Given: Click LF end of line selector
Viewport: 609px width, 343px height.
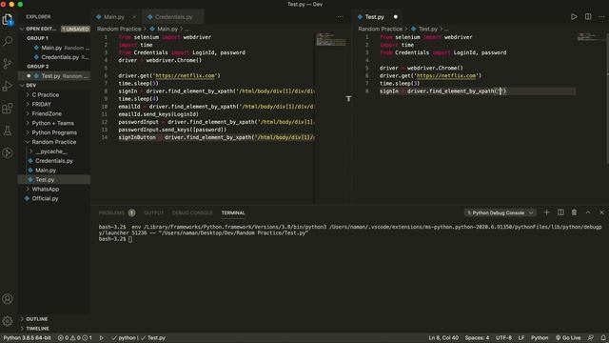Looking at the screenshot, I should 521,338.
